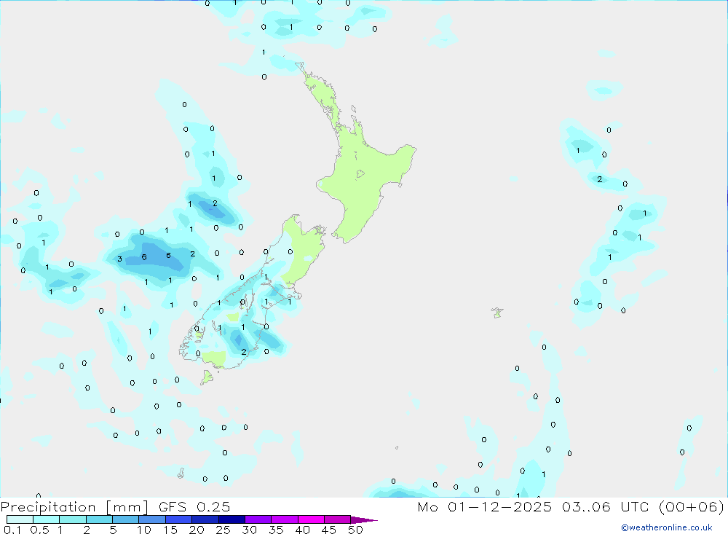The image size is (728, 534).
Task: Pick the 20–25 mm dark blue swatch
Action: coord(205,519)
